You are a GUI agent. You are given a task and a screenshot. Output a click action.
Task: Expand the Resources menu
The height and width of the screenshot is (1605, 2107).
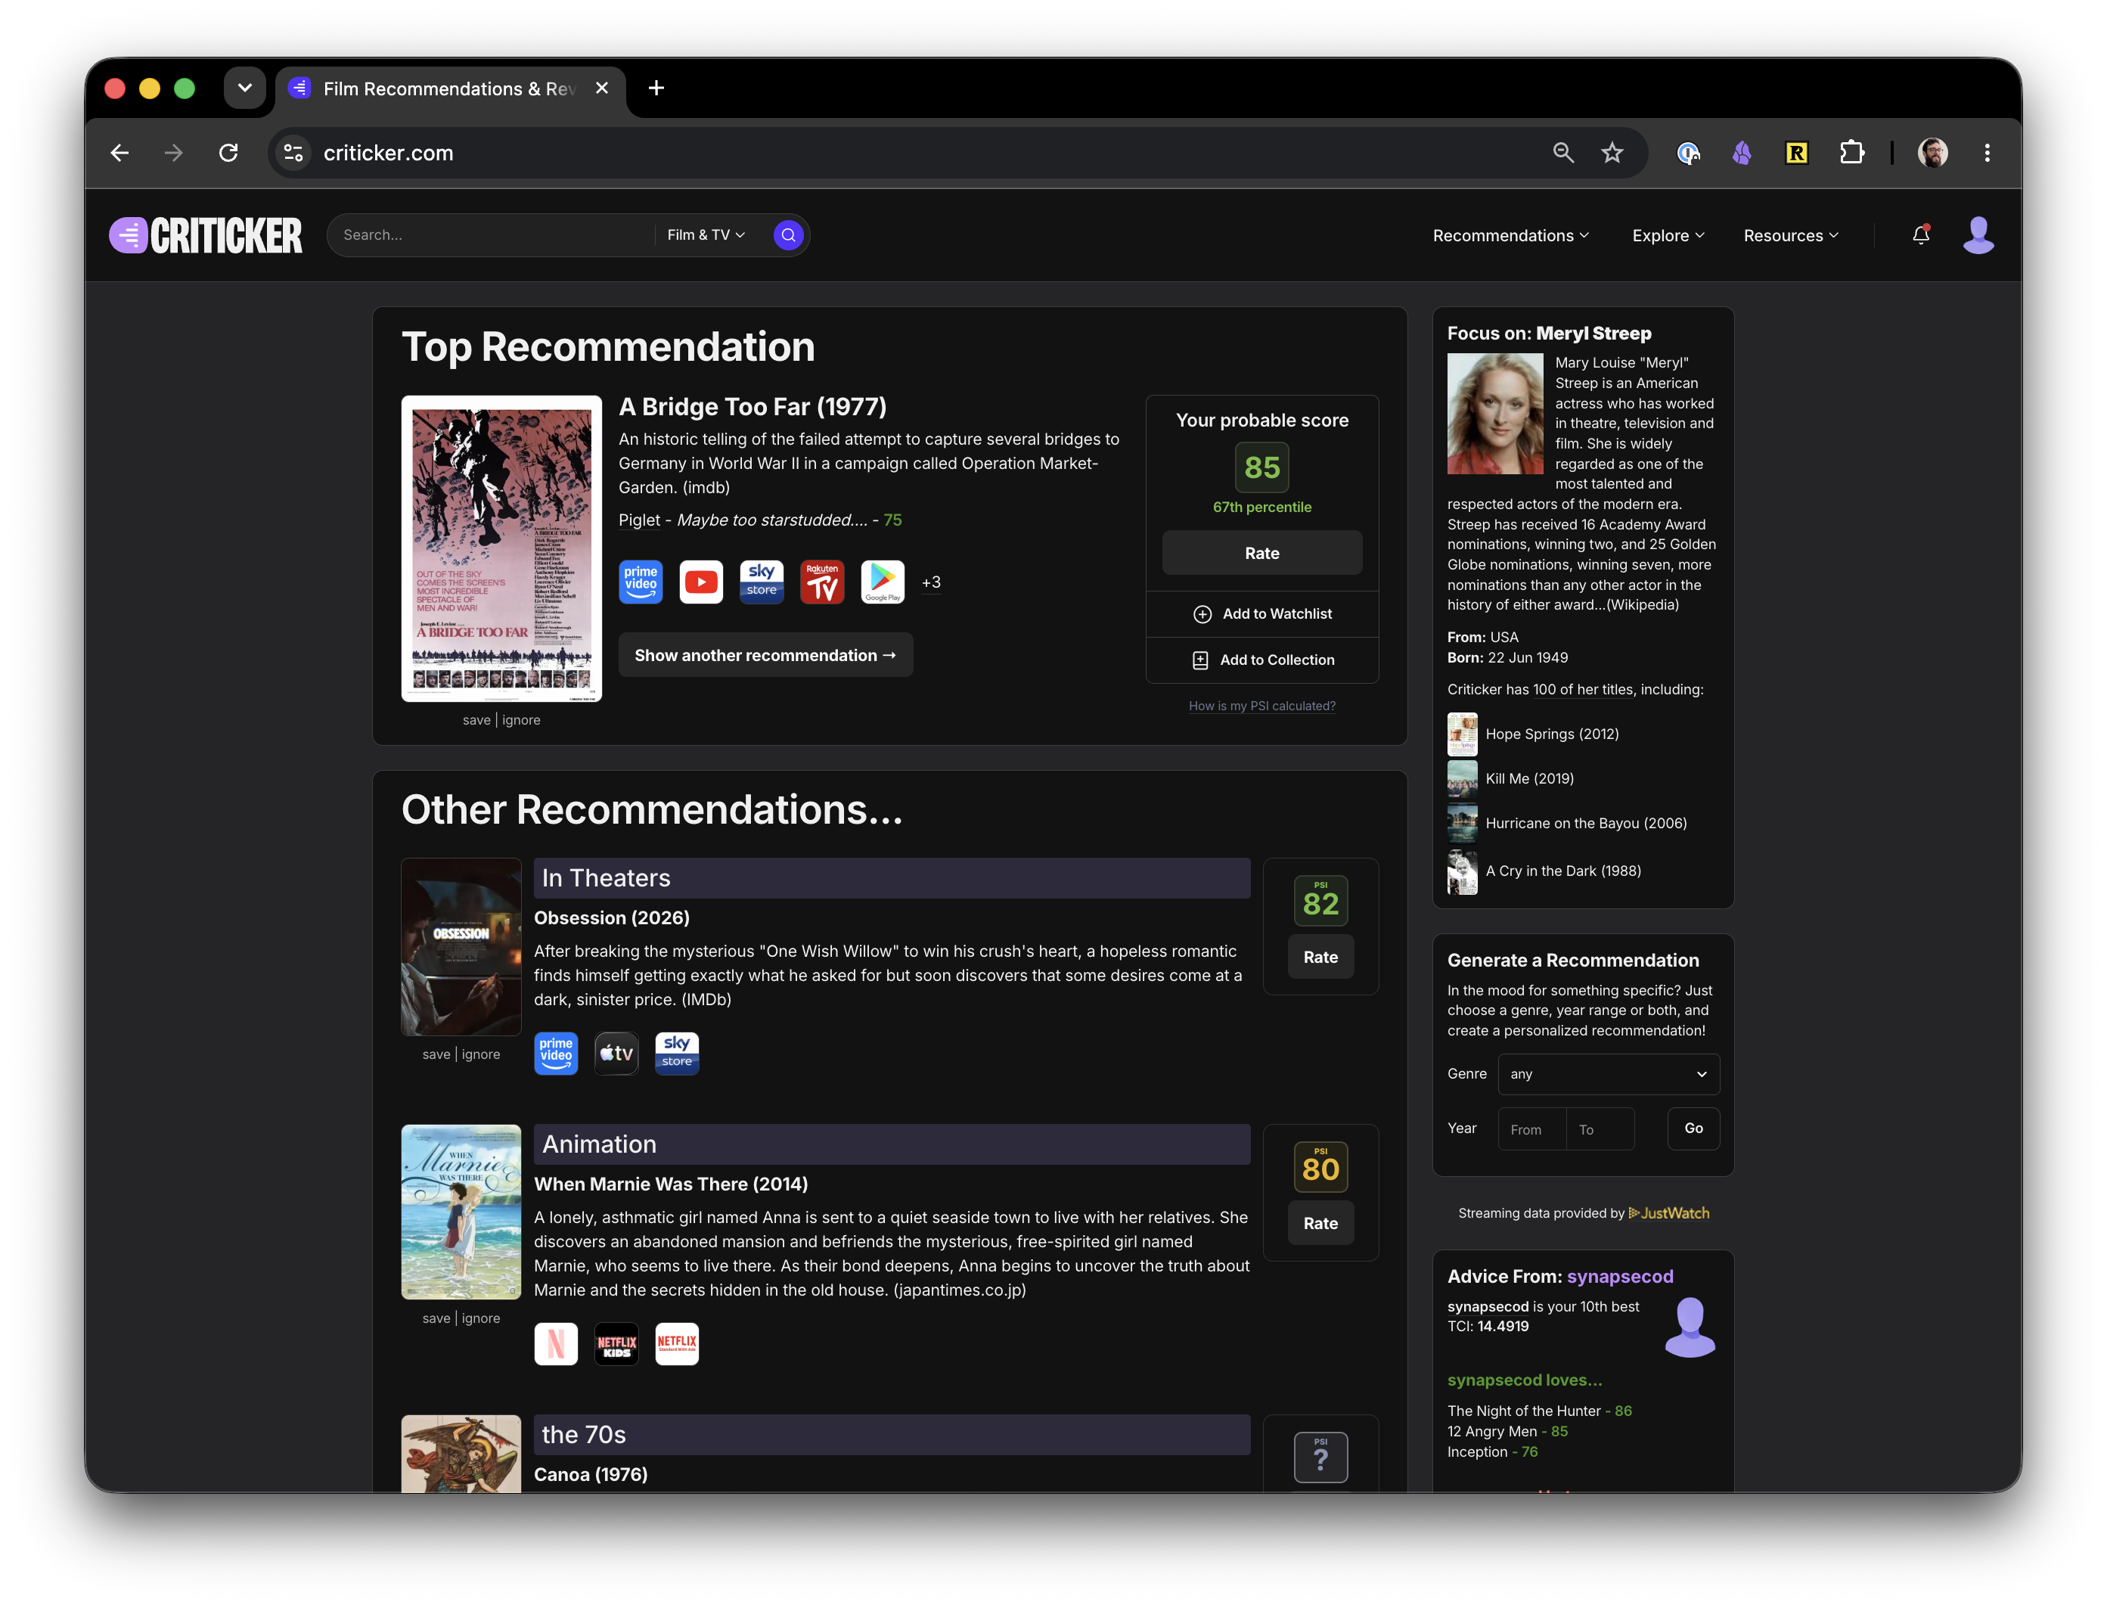[1790, 235]
